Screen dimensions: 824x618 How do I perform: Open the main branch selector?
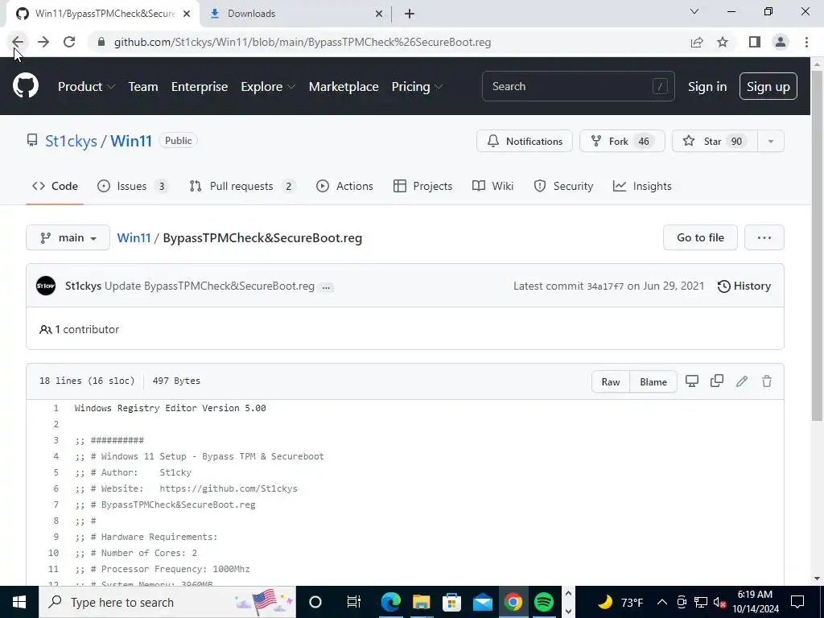pyautogui.click(x=68, y=237)
